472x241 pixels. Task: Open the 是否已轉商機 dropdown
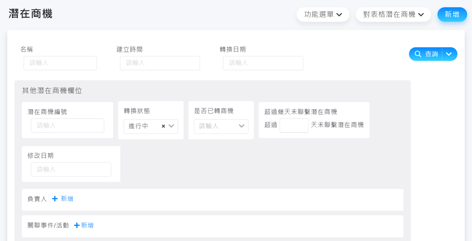[x=221, y=126]
